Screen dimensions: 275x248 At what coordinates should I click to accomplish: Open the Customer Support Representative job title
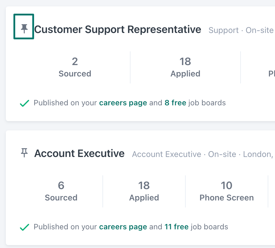(118, 29)
